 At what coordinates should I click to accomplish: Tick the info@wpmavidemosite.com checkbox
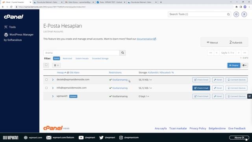pyautogui.click(x=46, y=88)
